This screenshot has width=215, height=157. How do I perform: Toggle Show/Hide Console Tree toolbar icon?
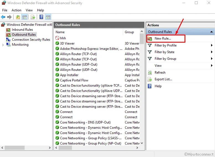point(25,17)
